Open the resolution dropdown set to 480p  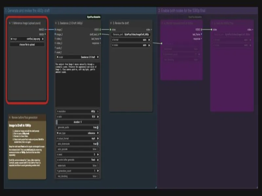tap(78, 111)
